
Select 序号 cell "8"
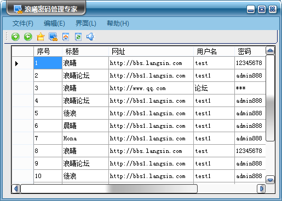(x=48, y=151)
